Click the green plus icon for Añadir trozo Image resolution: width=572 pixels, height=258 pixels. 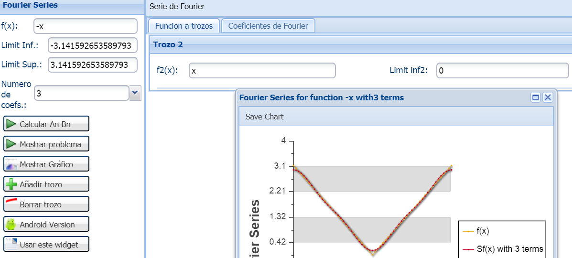[x=11, y=184]
